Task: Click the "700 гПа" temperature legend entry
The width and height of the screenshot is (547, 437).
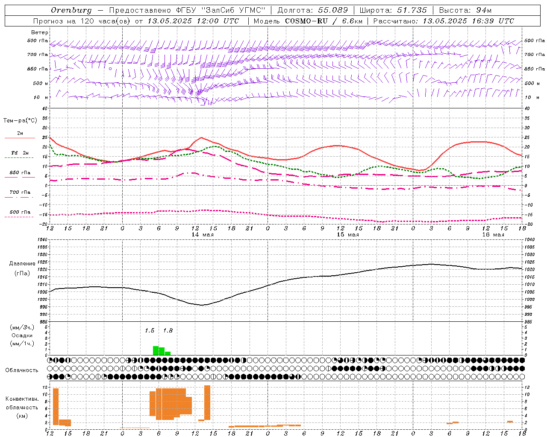Action: pyautogui.click(x=20, y=192)
